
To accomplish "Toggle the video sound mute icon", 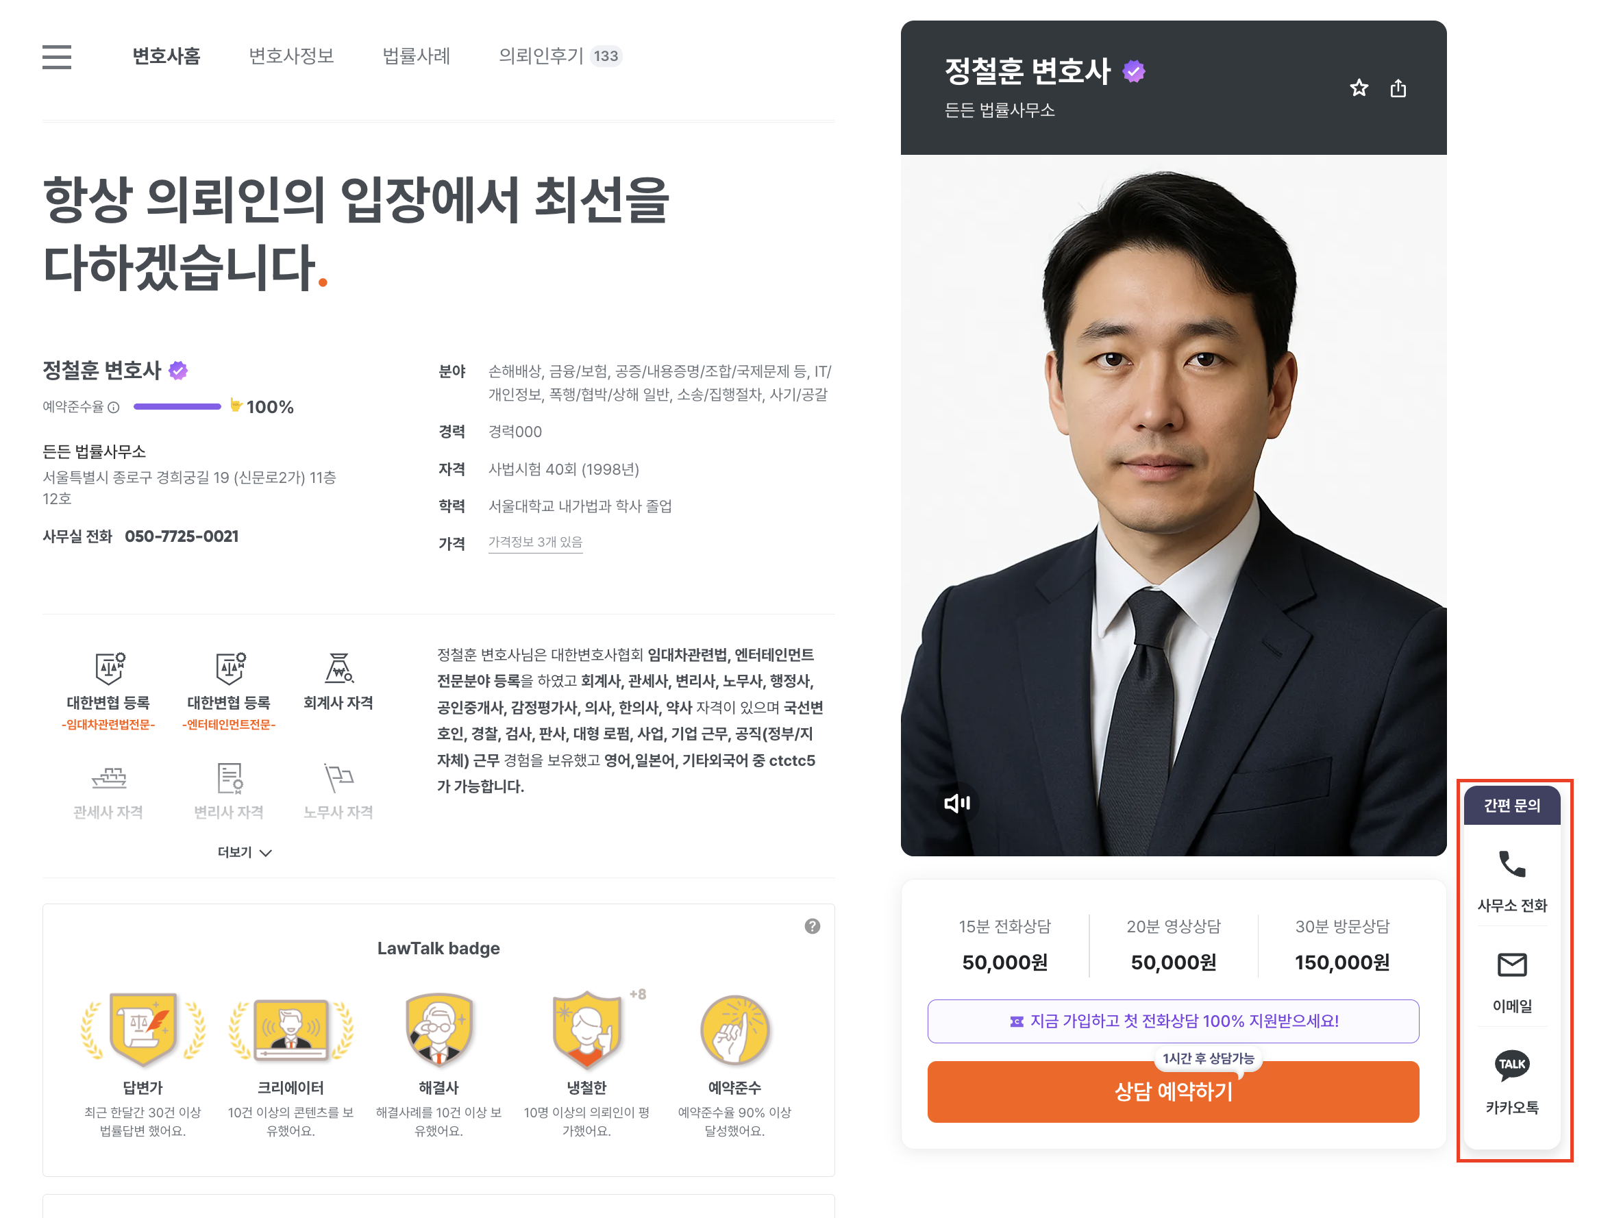I will point(957,803).
